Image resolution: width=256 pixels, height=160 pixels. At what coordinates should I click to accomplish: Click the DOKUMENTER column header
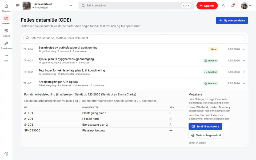pos(90,107)
